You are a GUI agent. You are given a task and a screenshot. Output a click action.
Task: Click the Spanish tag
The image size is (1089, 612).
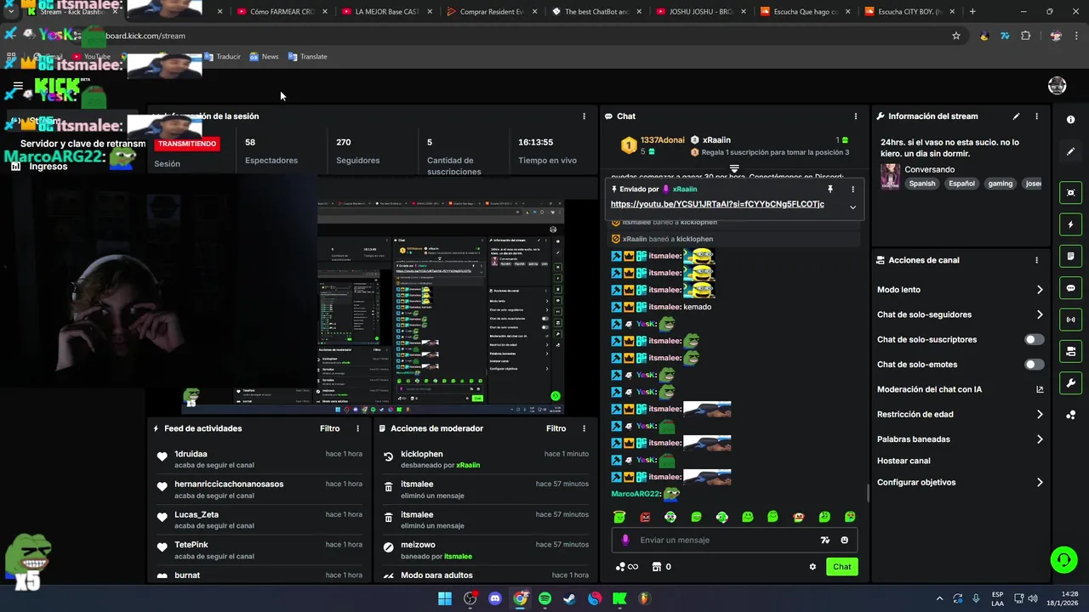(x=921, y=184)
